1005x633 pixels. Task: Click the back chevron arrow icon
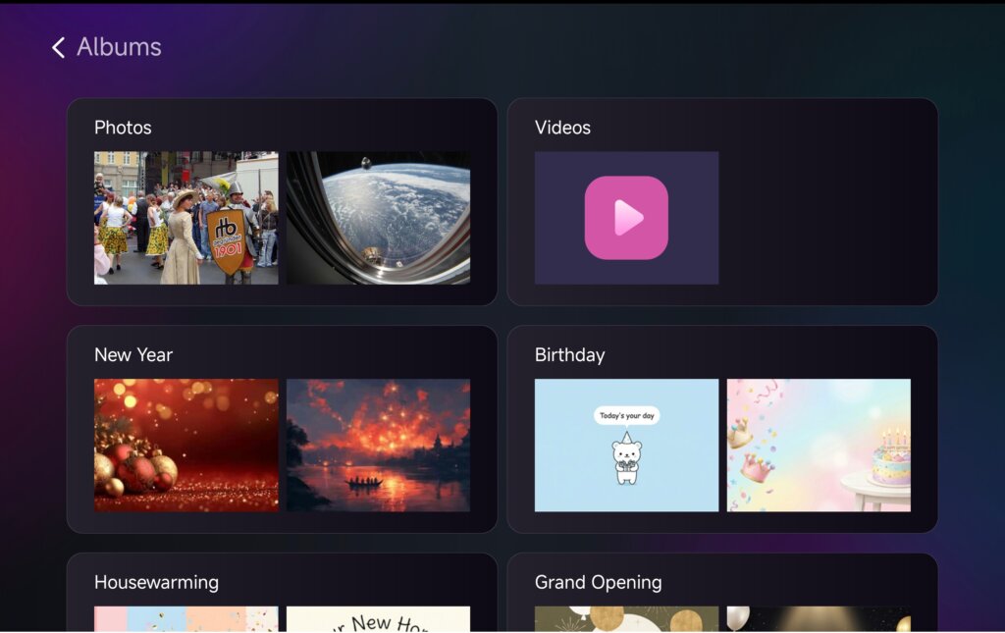point(59,47)
